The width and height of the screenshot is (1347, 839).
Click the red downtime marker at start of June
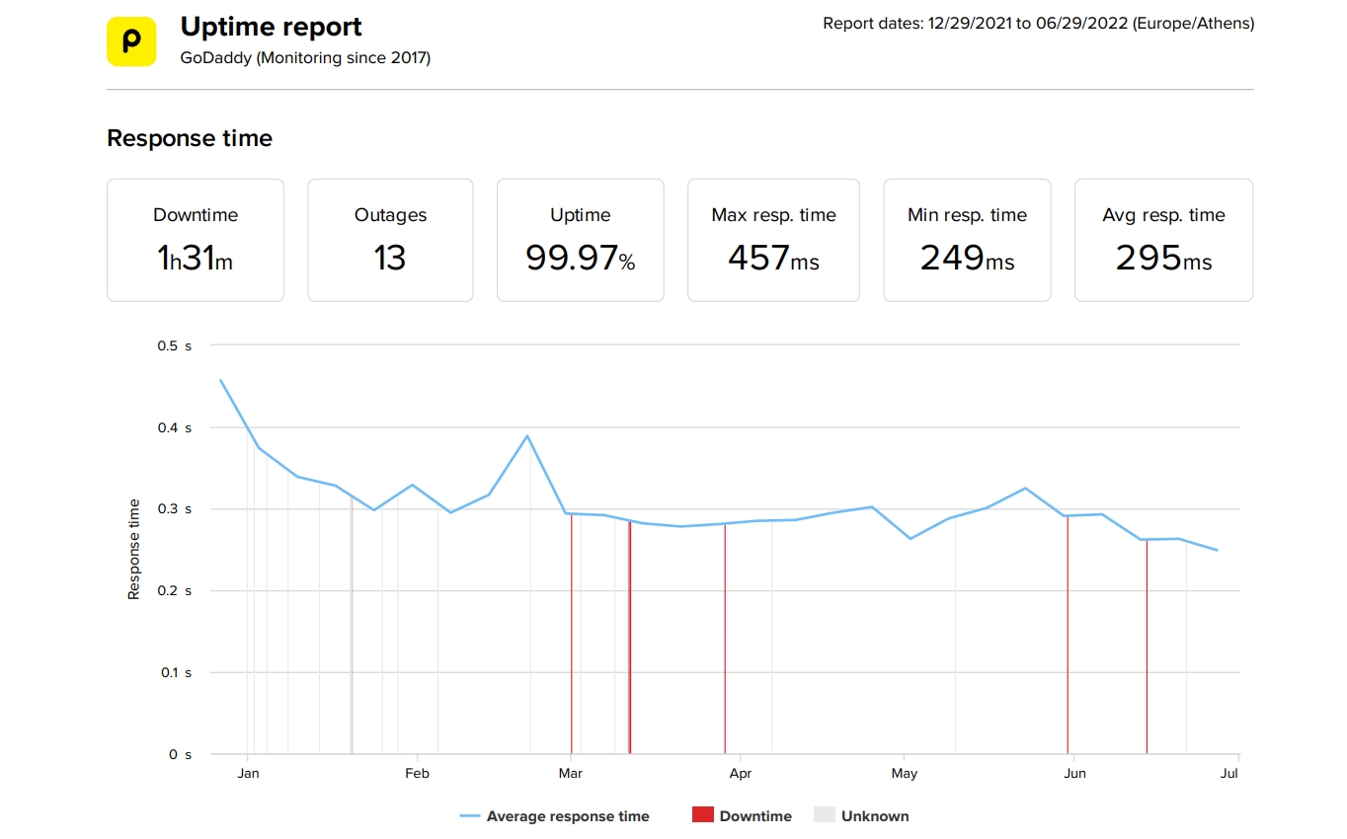tap(1068, 635)
